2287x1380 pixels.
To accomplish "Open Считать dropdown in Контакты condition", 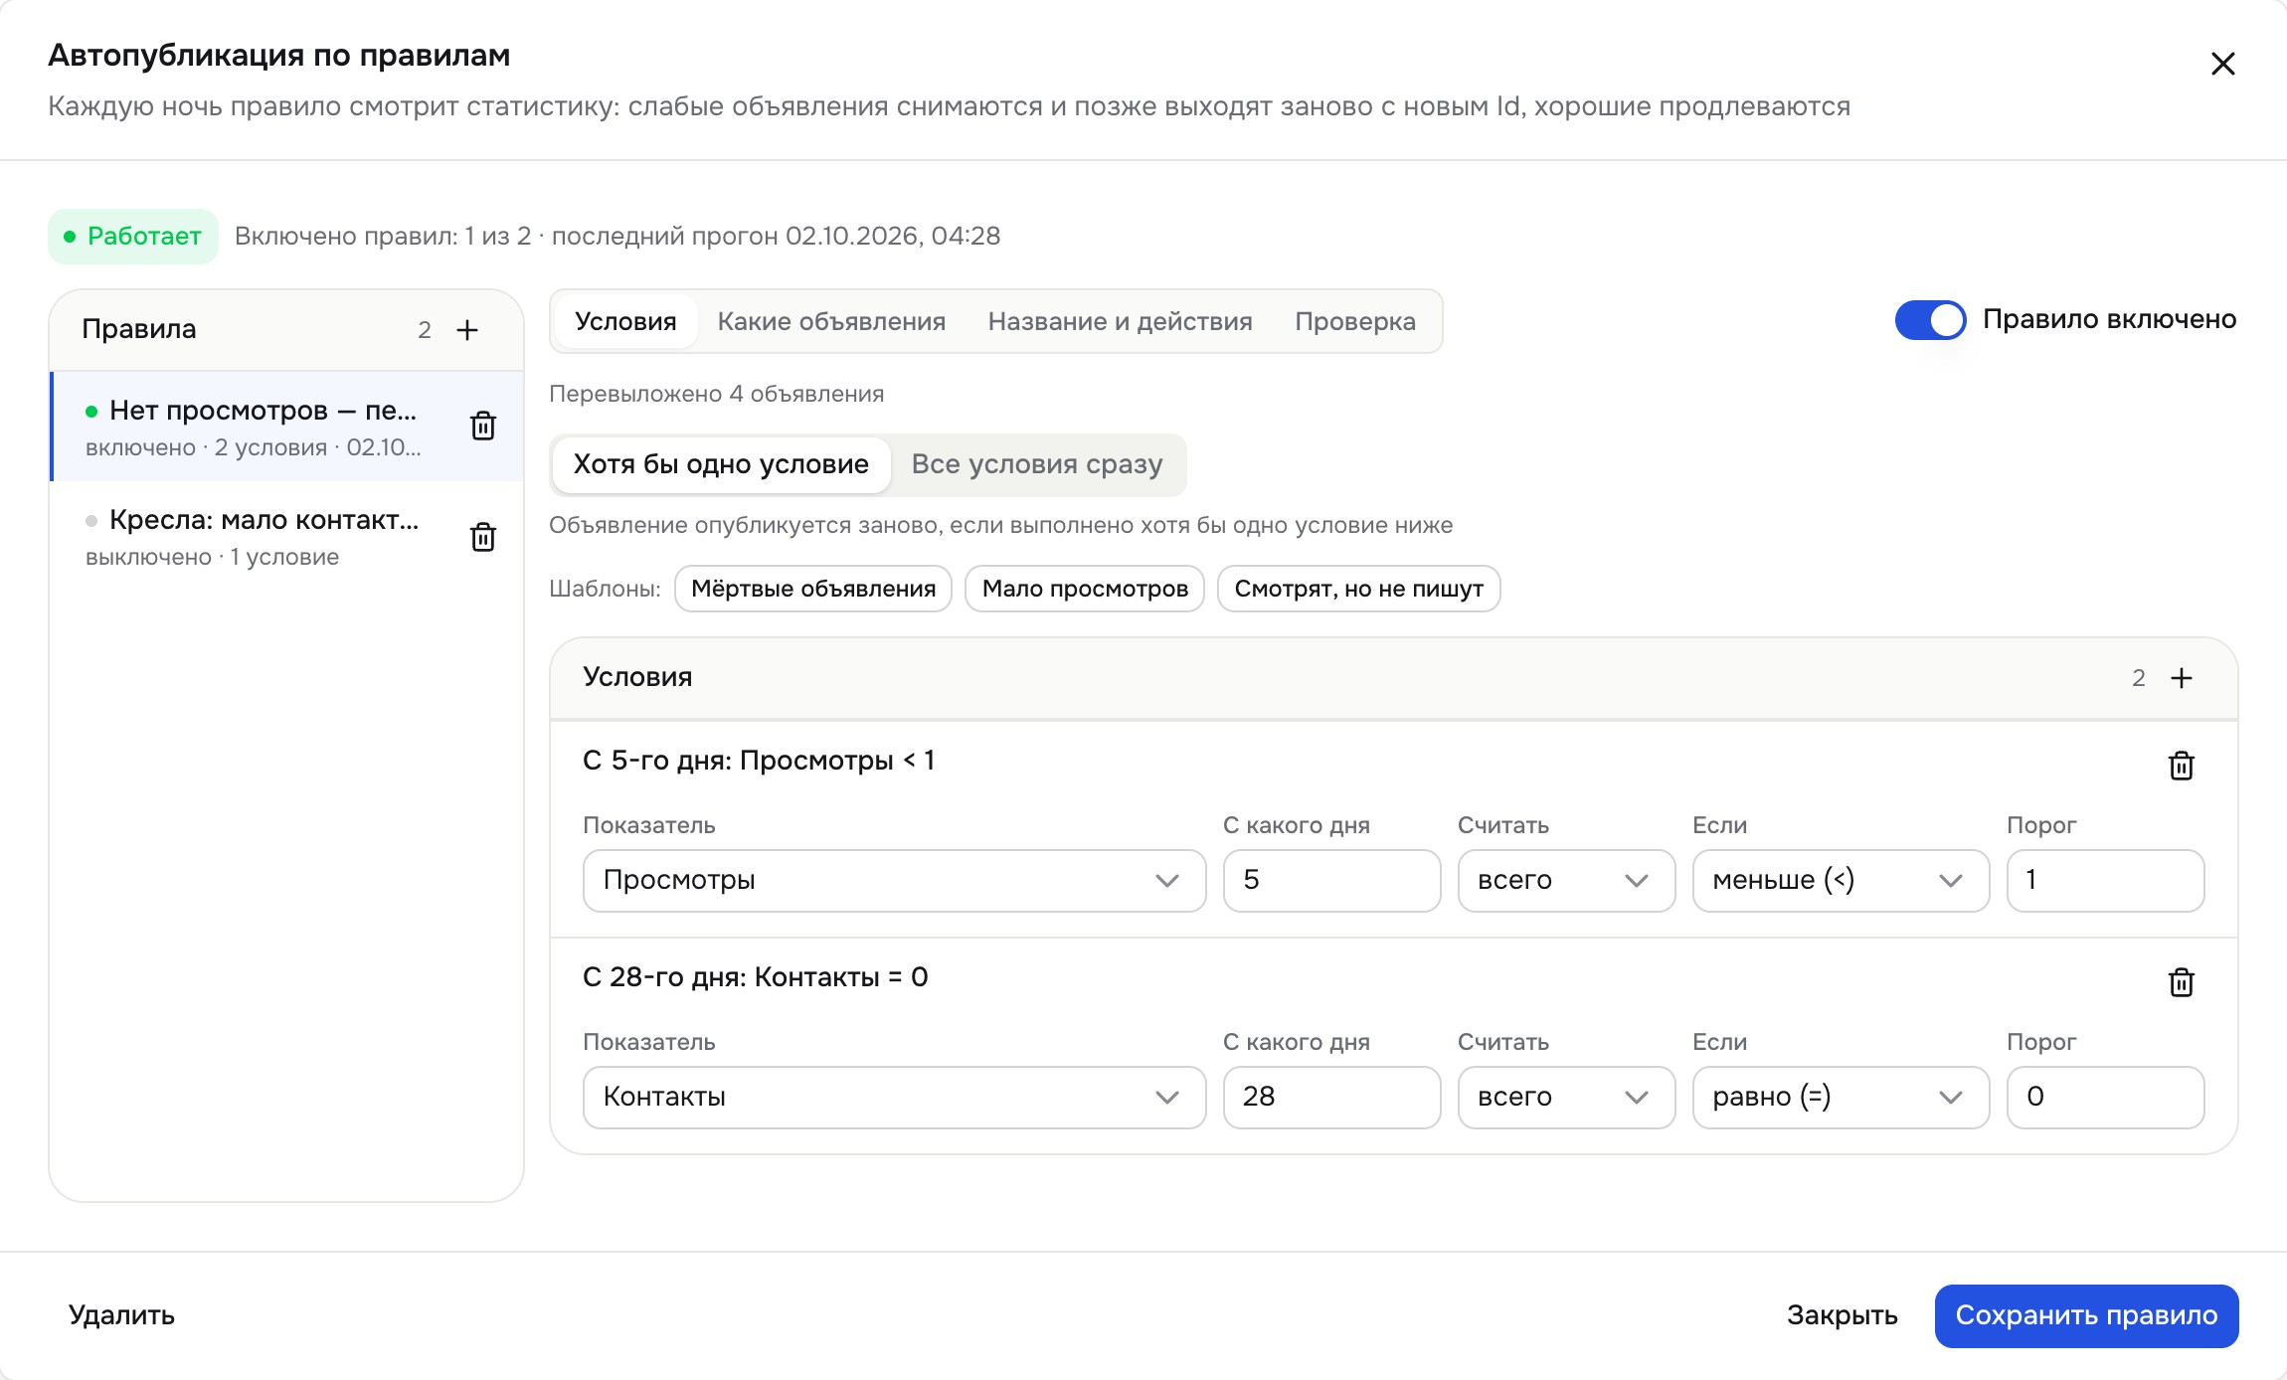I will [x=1566, y=1098].
